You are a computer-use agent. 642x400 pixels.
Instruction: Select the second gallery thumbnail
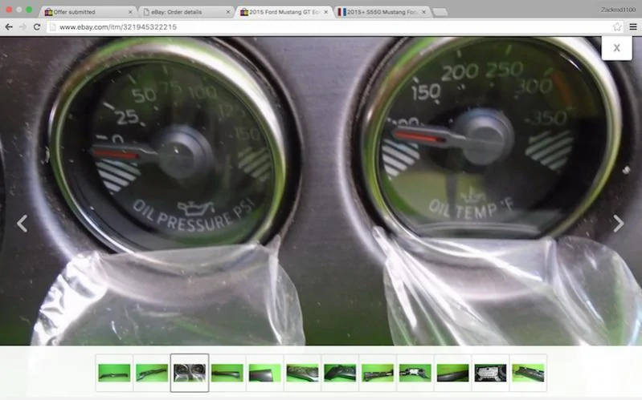[152, 373]
